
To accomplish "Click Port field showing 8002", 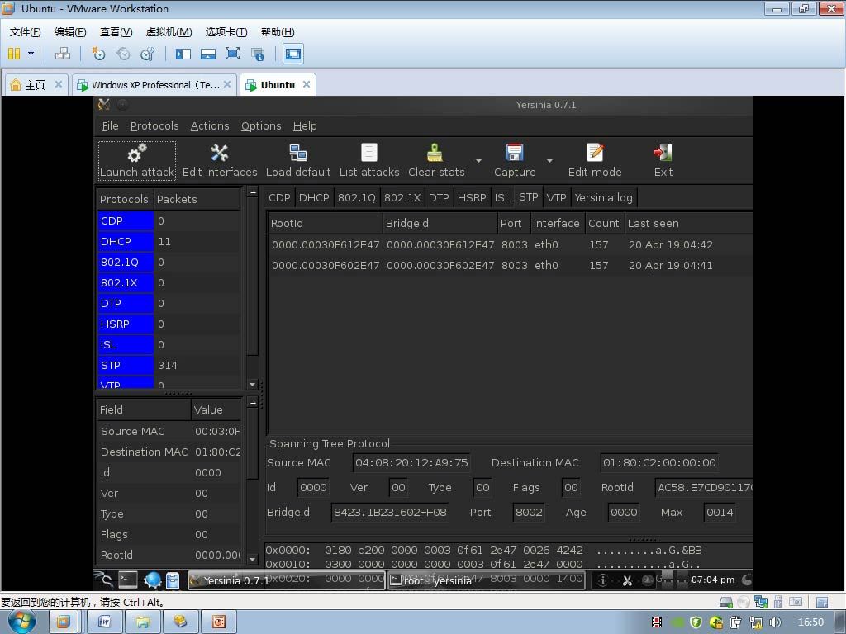I will (529, 512).
